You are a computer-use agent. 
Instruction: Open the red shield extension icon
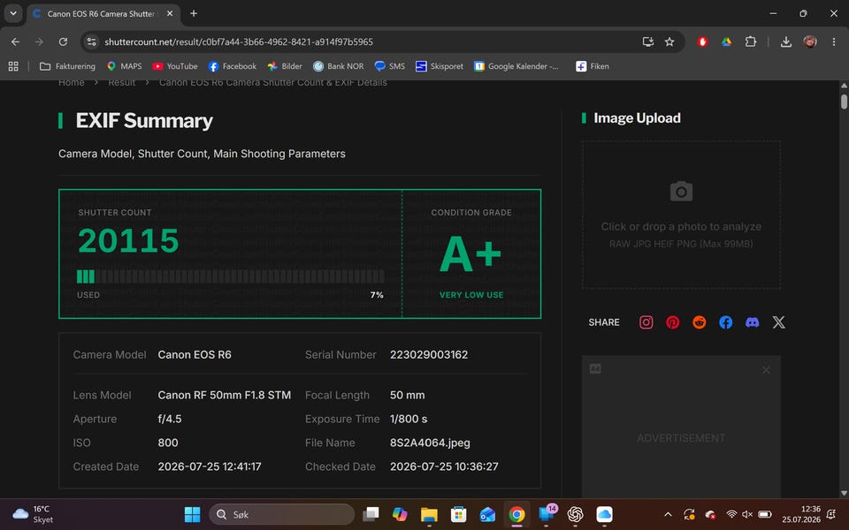pos(702,42)
